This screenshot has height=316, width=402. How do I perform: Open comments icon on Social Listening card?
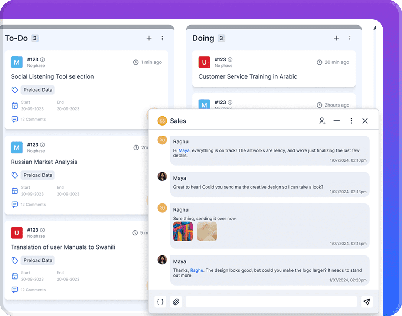tap(14, 119)
